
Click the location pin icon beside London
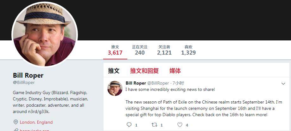pos(16,122)
